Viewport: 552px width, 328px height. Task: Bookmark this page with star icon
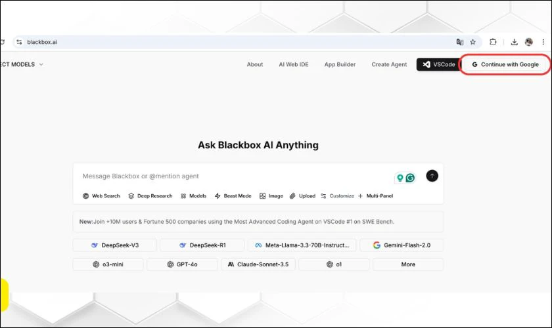[472, 42]
